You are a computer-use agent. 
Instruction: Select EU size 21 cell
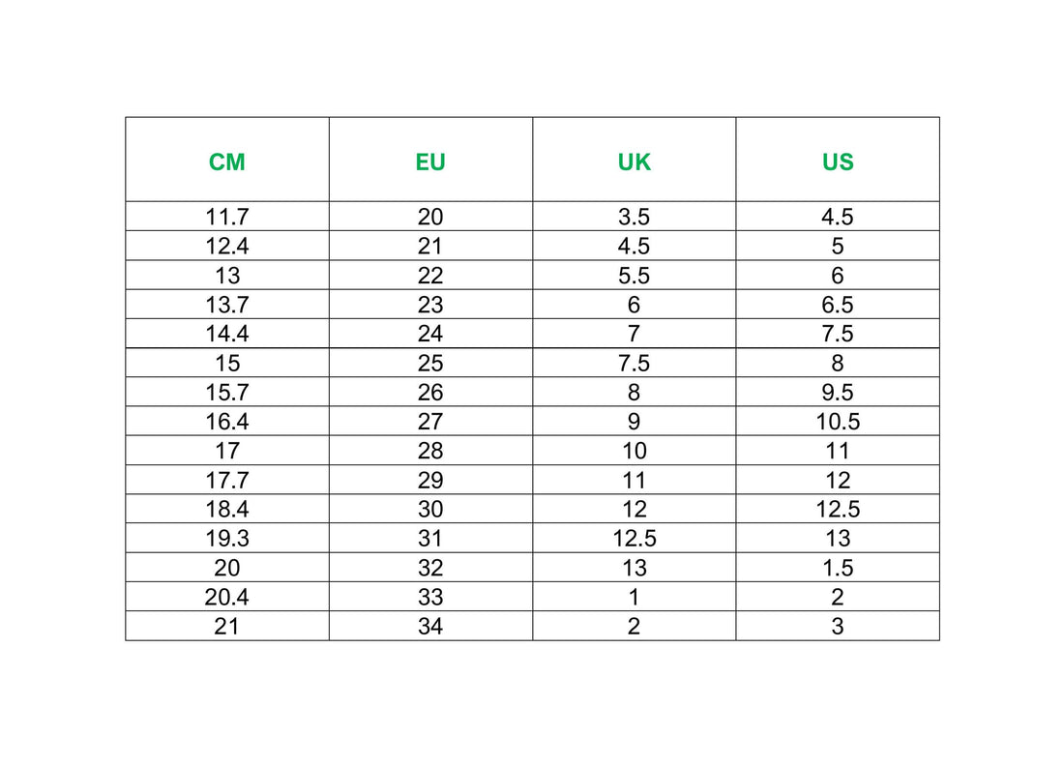430,246
